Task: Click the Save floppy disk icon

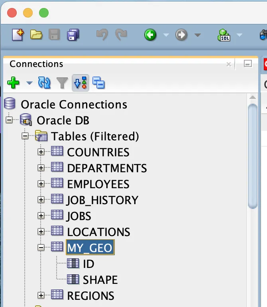Action: click(54, 35)
